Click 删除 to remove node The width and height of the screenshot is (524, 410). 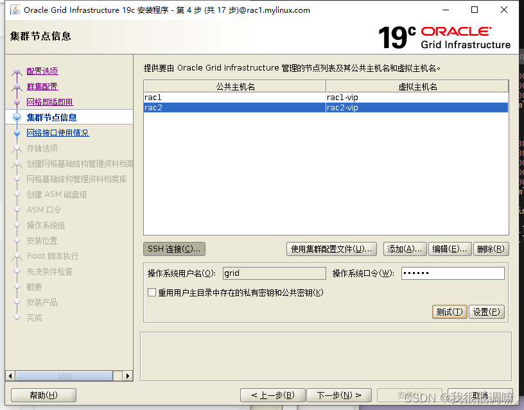pos(491,249)
